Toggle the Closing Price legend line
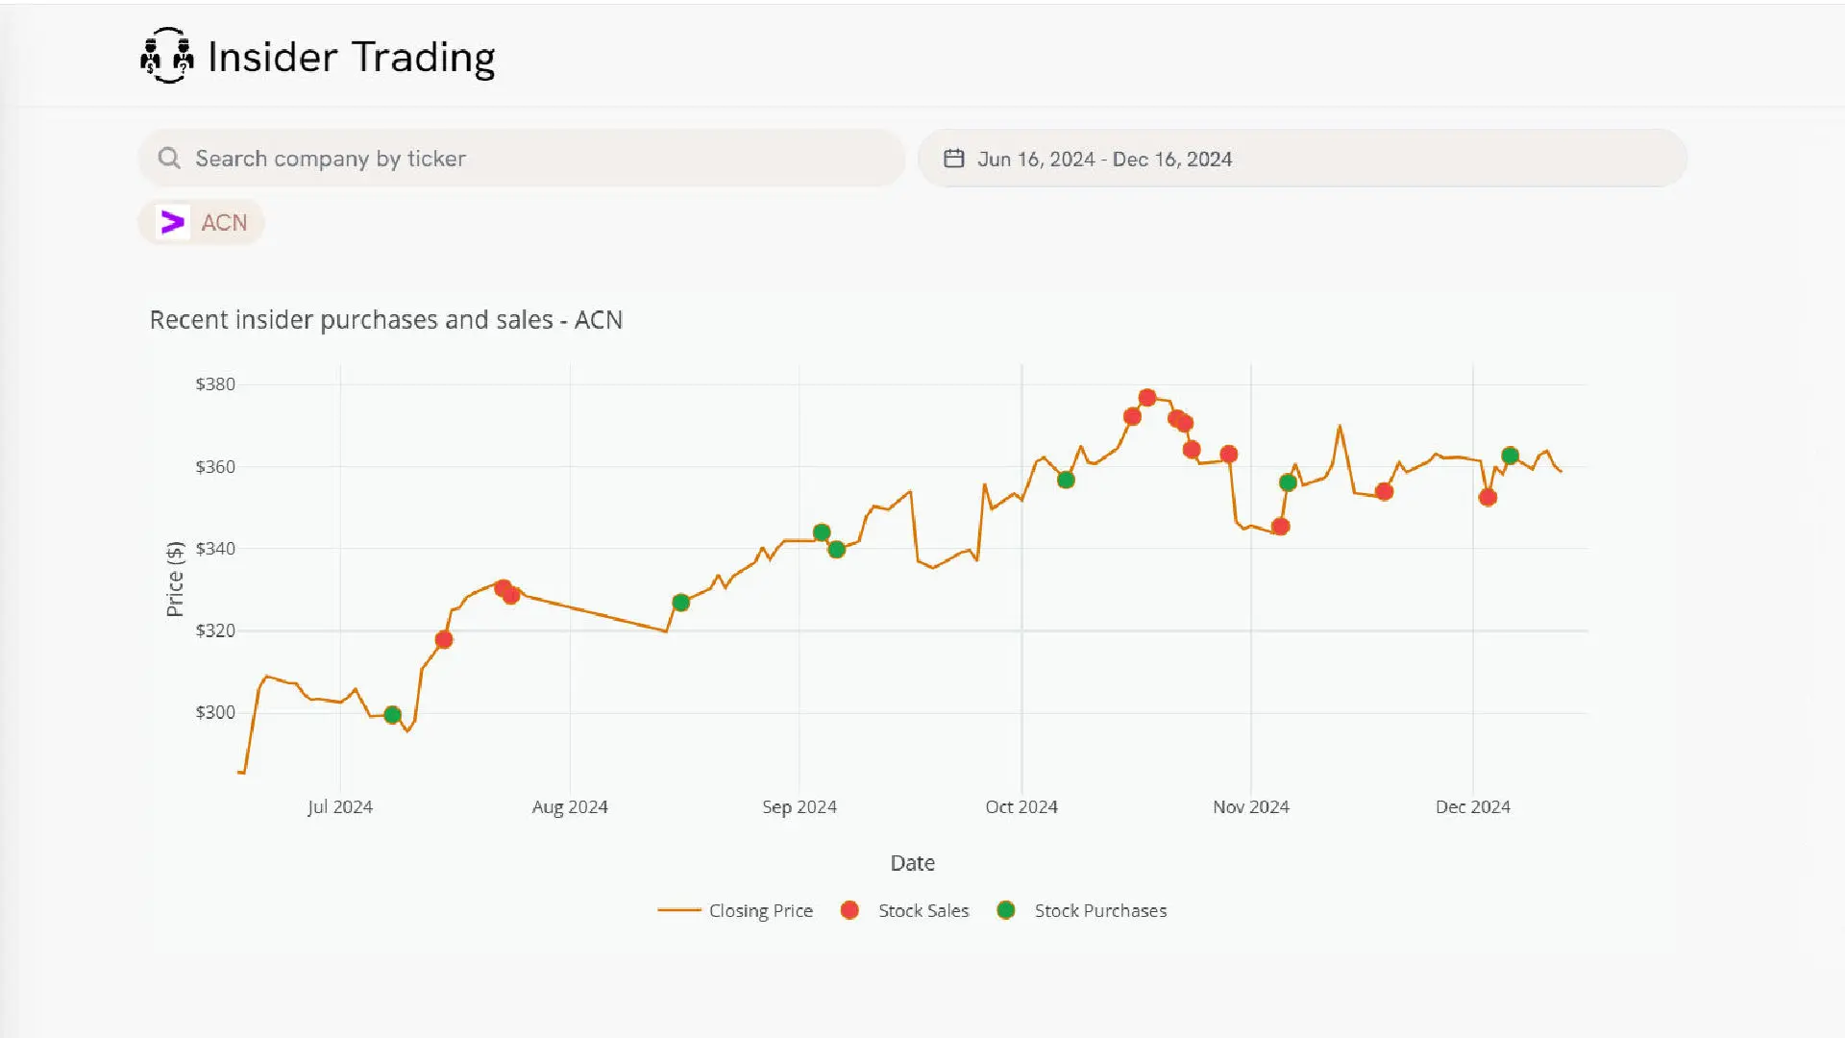 pos(679,910)
